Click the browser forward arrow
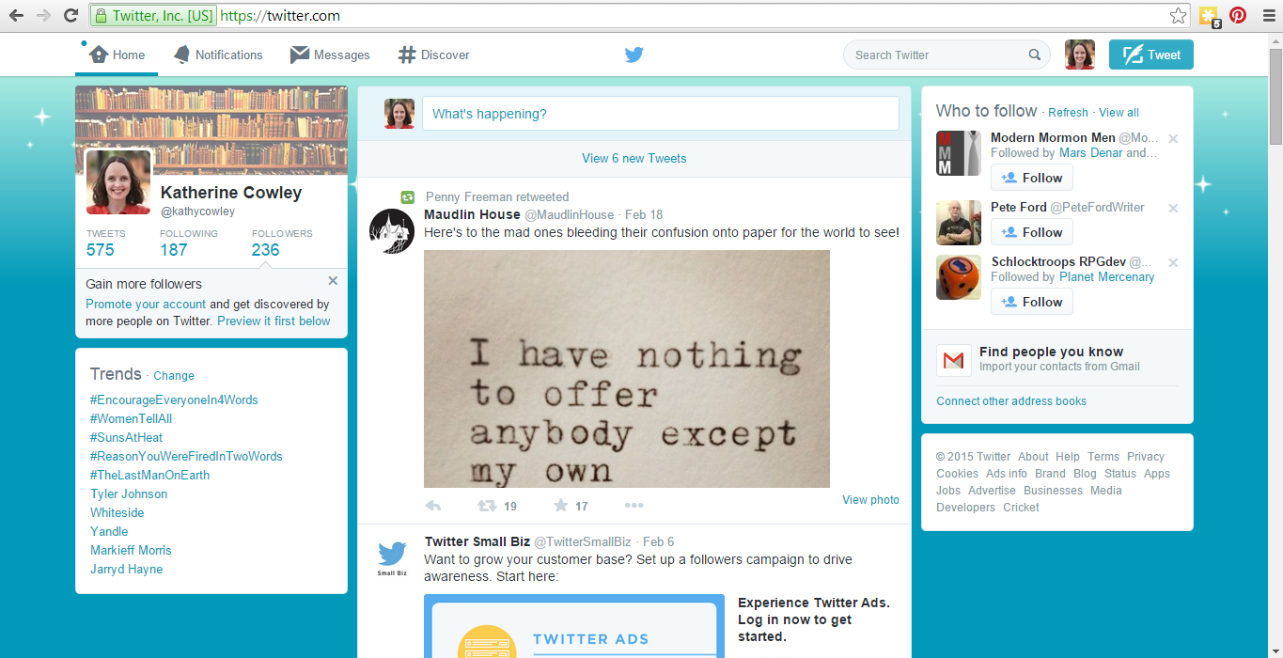The height and width of the screenshot is (658, 1283). [43, 15]
